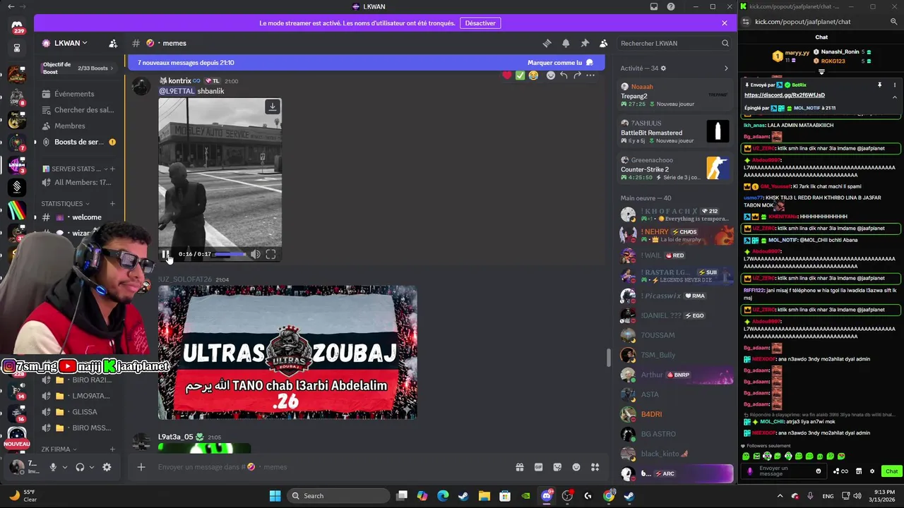The image size is (904, 508).
Task: Open Kick chat emote picker
Action: pos(819,471)
